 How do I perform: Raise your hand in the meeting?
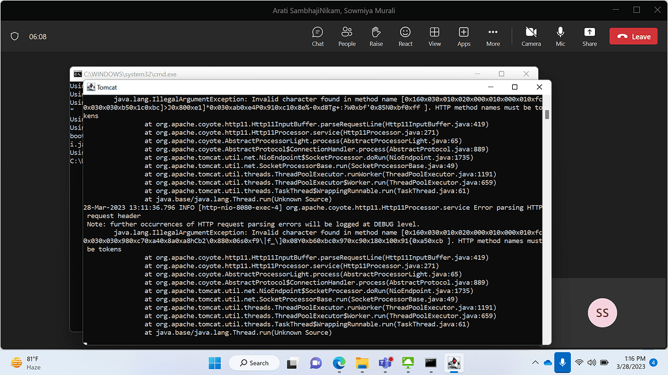click(x=376, y=36)
